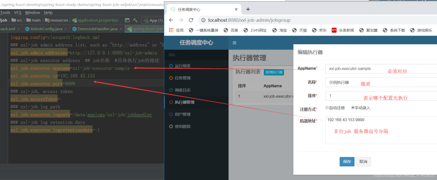Click the xxl.job.executor.logpath line
Viewport: 437px width, 180px height.
[x=81, y=114]
